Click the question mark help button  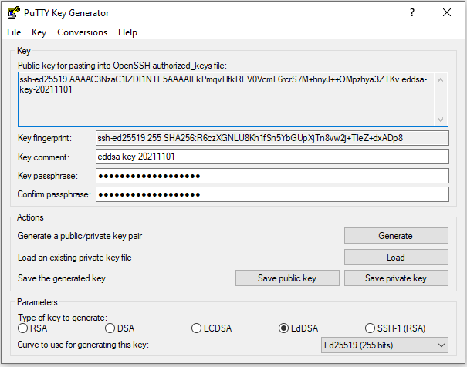tap(411, 12)
